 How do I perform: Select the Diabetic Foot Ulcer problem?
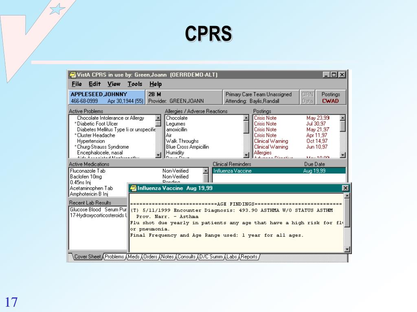(97, 123)
